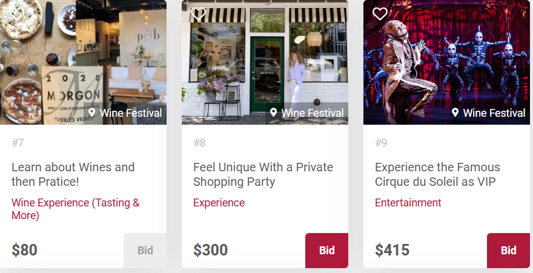Open 'Feel Unique With a Private Shopping Party'
Viewport: 533px width, 273px height.
(263, 174)
